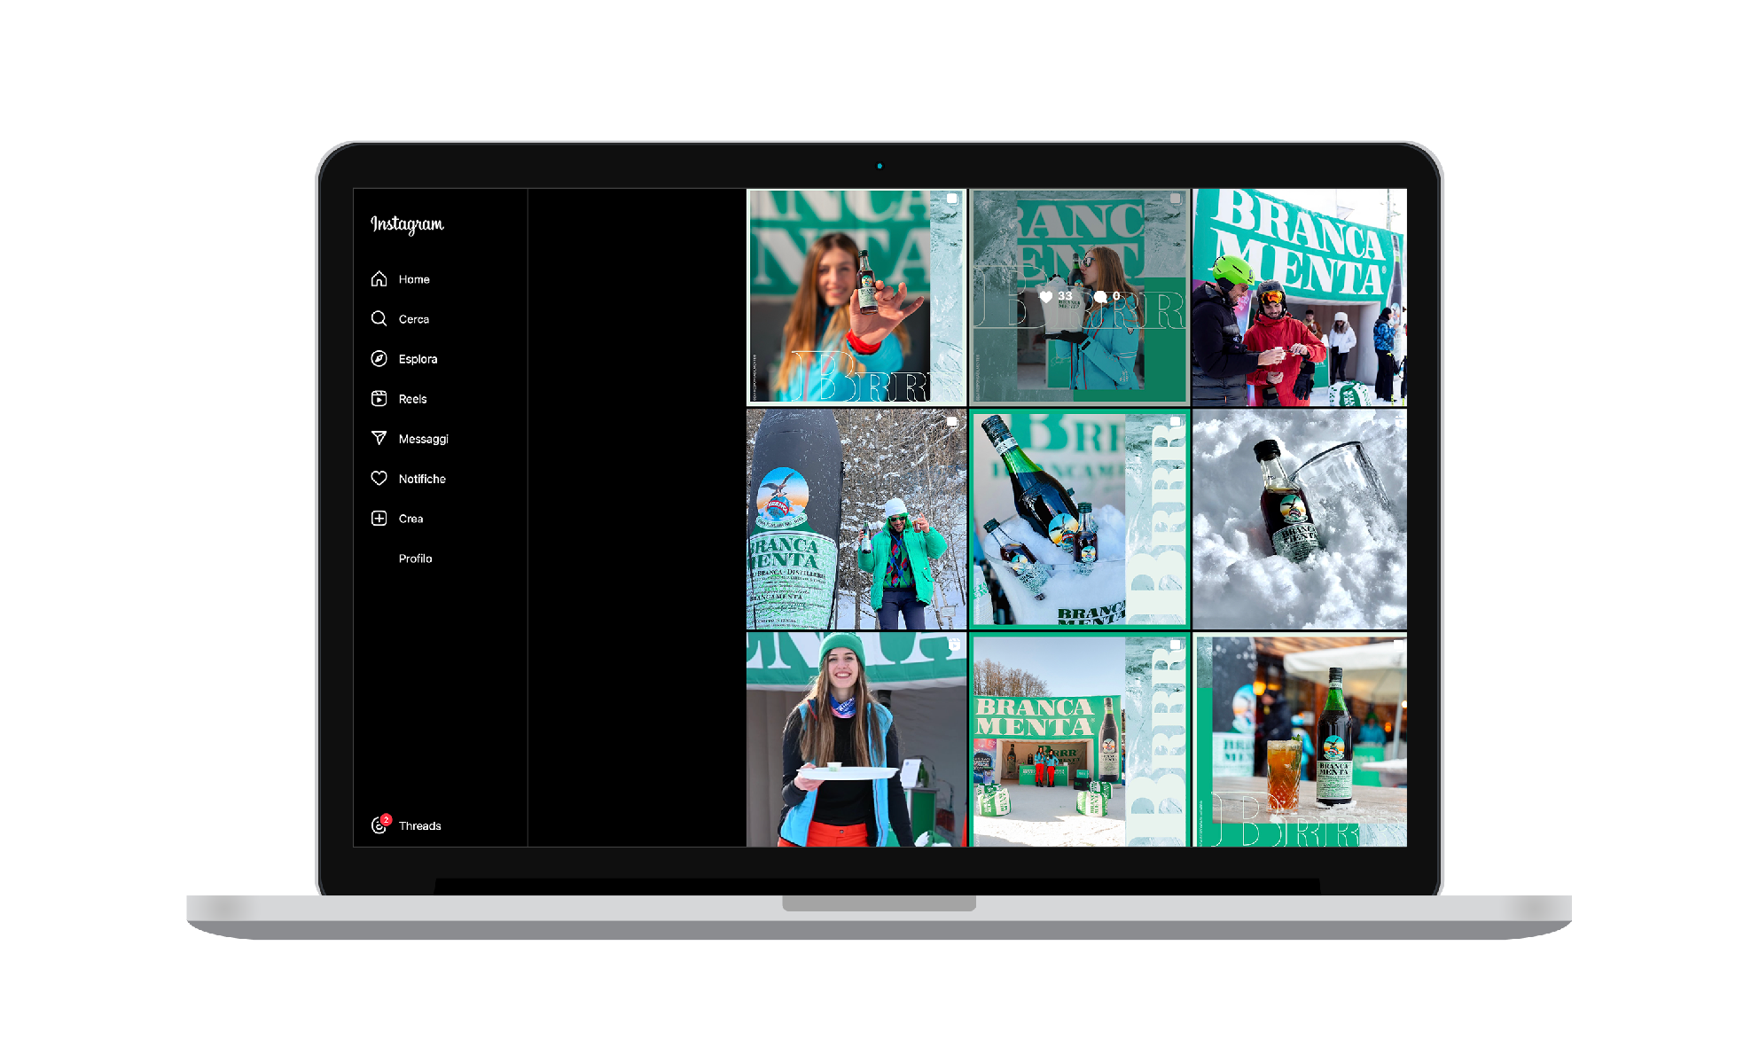
Task: Click the carousel icon on the hovered teal-jacket post
Action: (1175, 199)
